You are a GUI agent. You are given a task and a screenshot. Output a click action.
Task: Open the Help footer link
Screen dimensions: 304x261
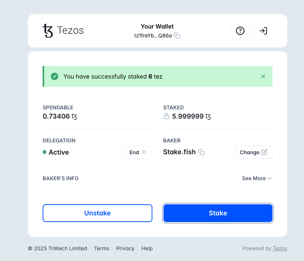click(147, 248)
